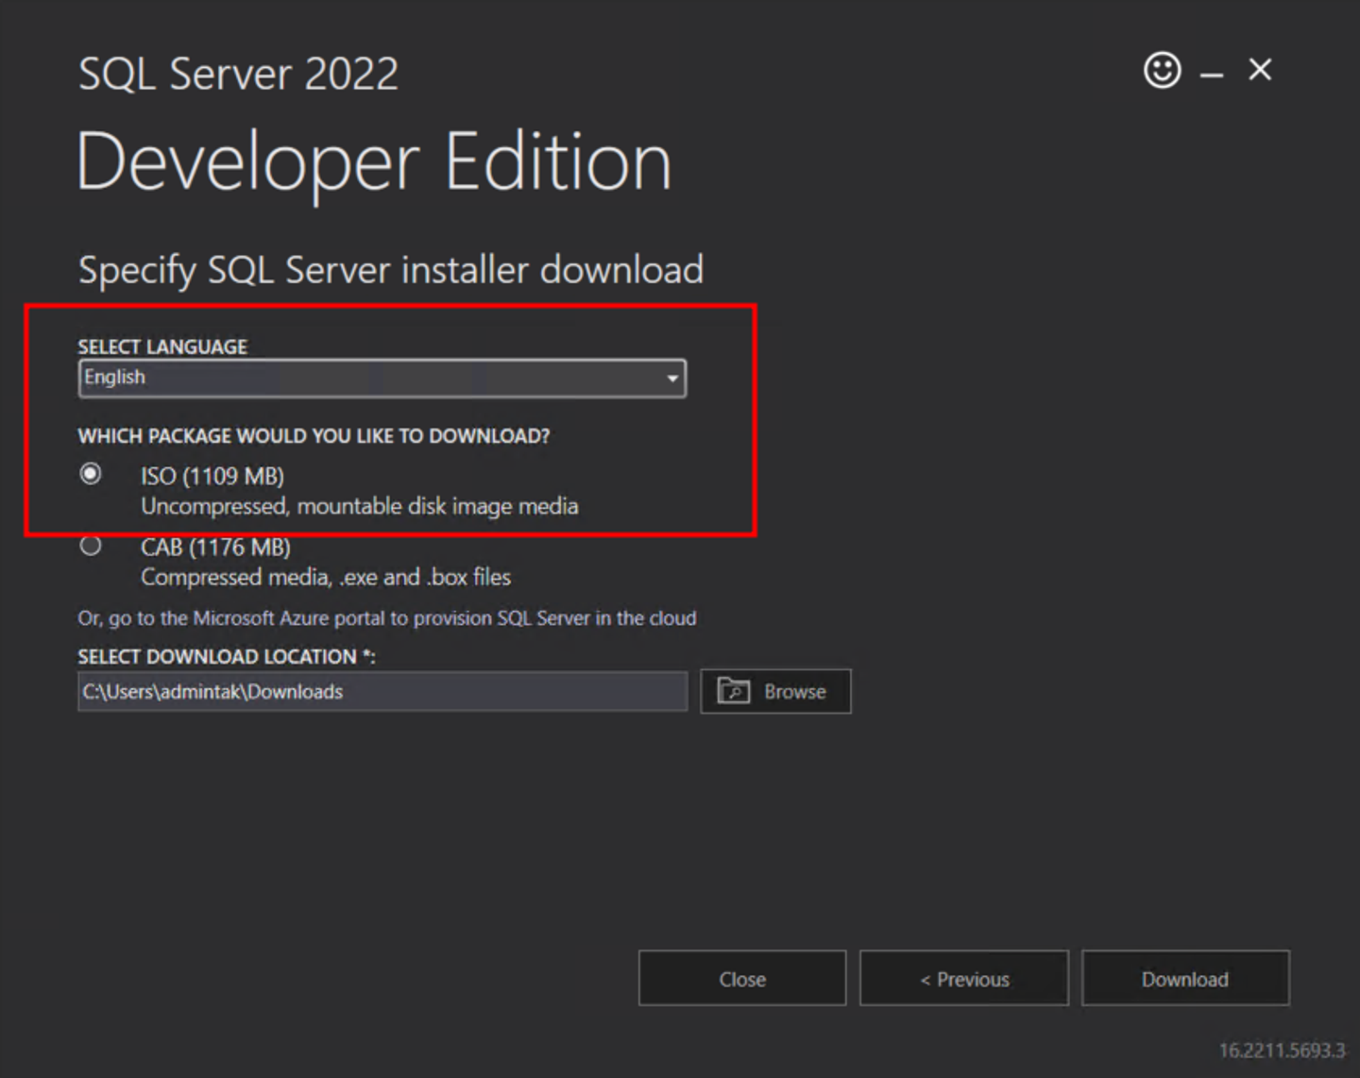This screenshot has height=1078, width=1360.
Task: Click the < Previous button
Action: coord(964,979)
